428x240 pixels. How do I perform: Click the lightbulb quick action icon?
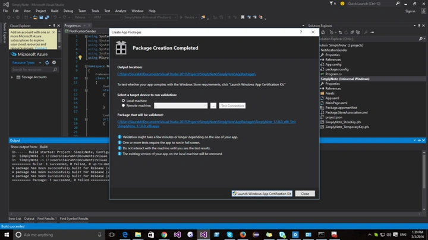[x=80, y=57]
